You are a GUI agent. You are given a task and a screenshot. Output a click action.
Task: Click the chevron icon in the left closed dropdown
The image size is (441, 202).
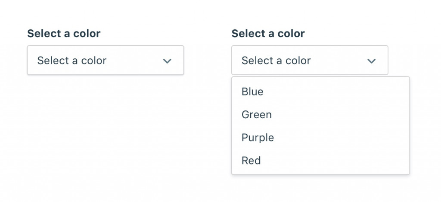click(168, 61)
